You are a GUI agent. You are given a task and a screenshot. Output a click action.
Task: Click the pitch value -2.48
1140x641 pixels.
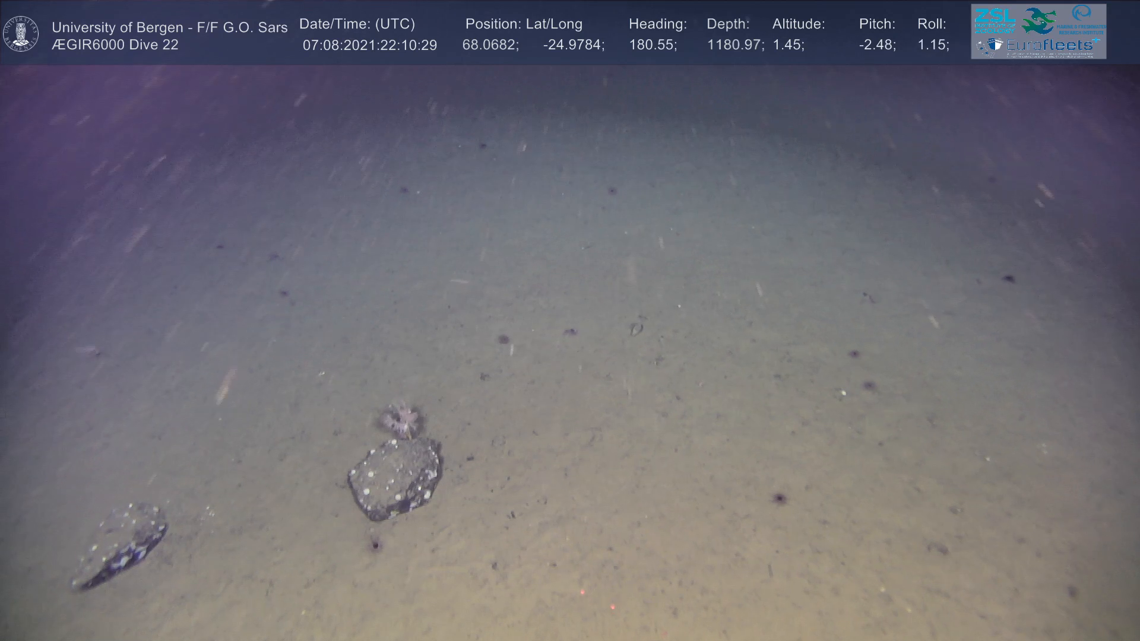[877, 45]
